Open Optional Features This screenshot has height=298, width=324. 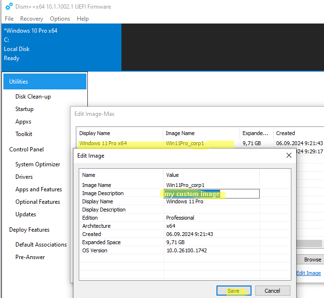pos(38,202)
